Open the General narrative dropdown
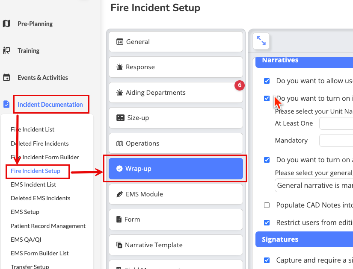The image size is (353, 269). [314, 185]
